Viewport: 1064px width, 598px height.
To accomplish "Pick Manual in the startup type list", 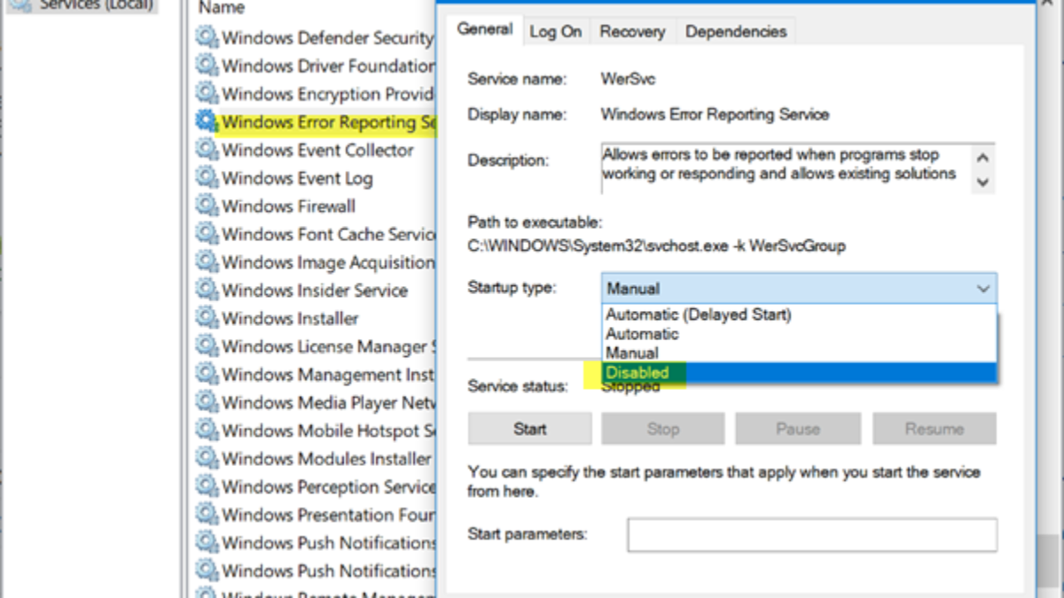I will tap(632, 353).
